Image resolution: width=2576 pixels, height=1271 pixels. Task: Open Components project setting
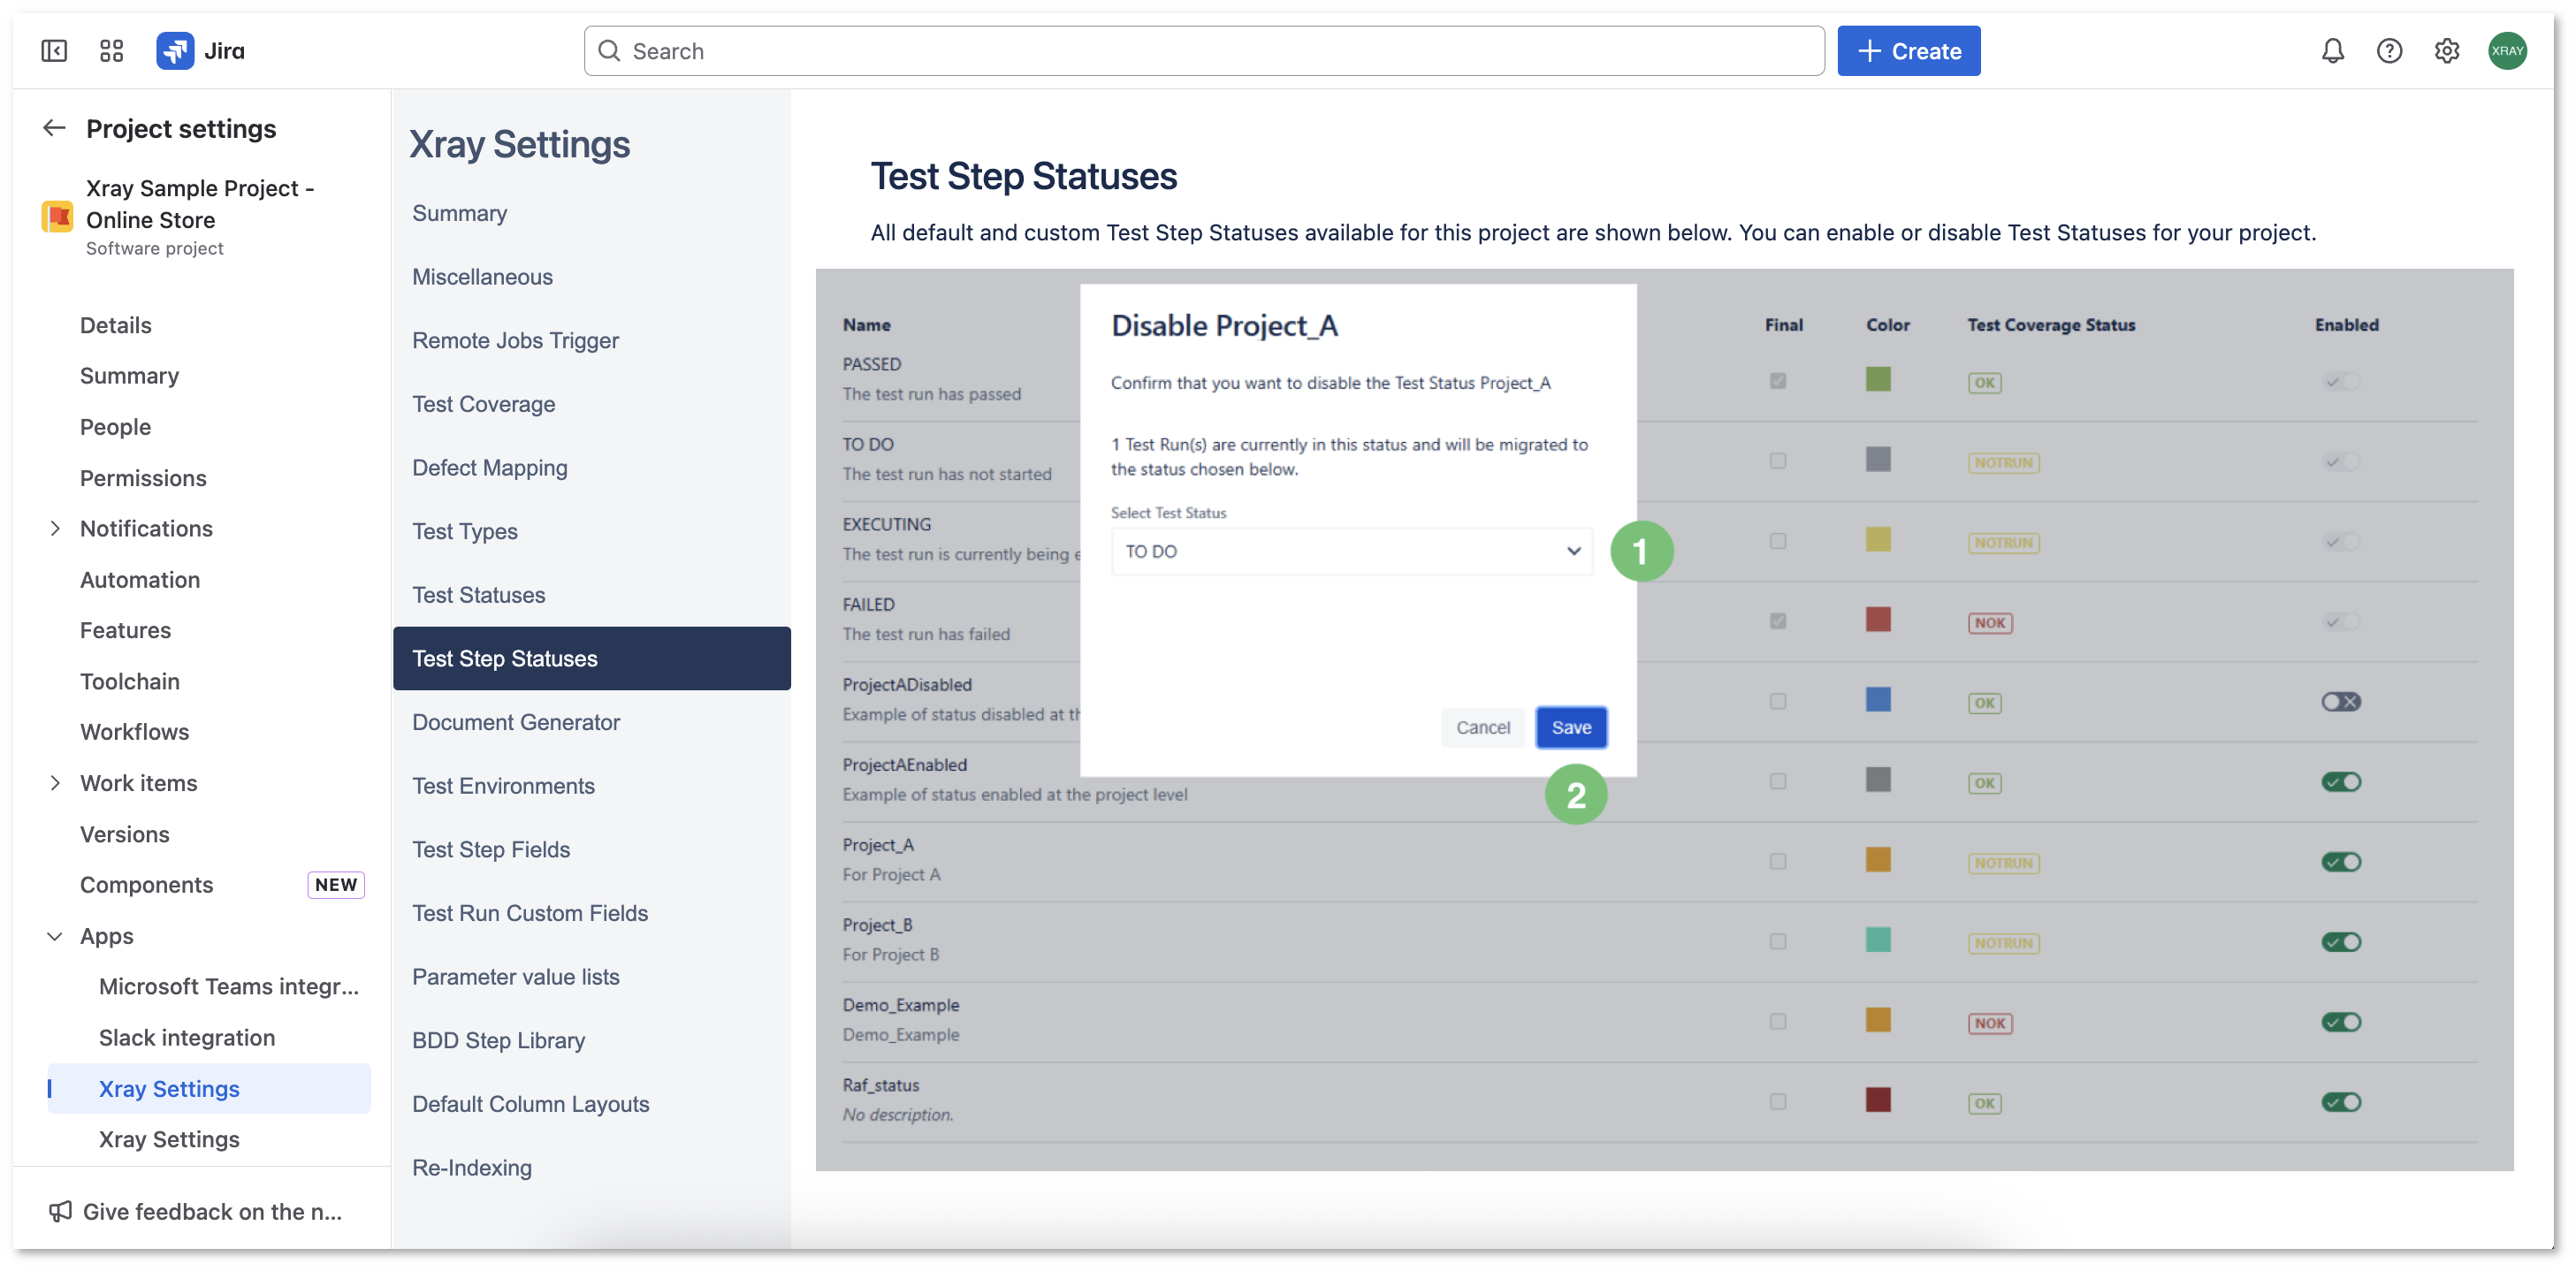(146, 885)
